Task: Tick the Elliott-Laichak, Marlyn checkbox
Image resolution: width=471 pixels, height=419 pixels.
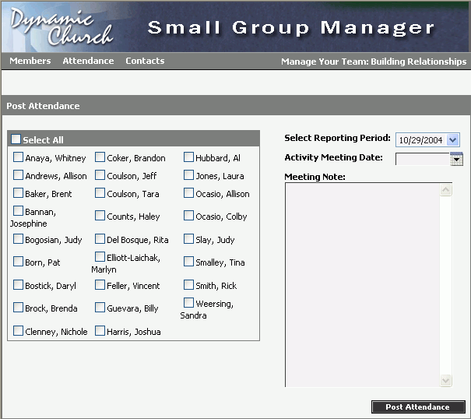Action: coord(100,257)
